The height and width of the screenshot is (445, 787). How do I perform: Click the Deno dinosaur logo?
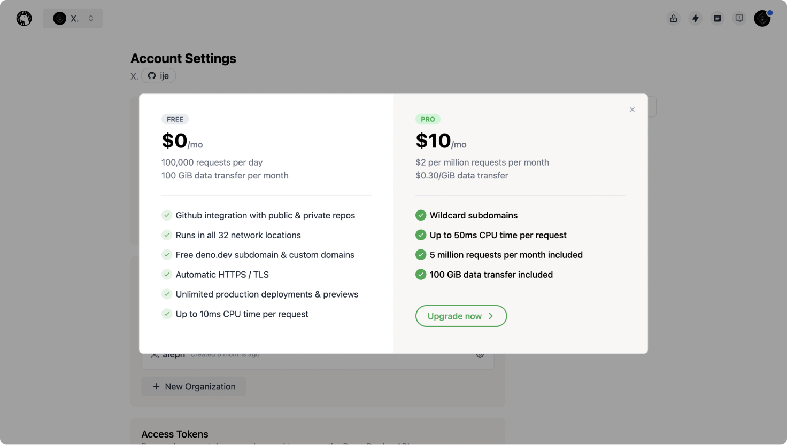[x=24, y=18]
